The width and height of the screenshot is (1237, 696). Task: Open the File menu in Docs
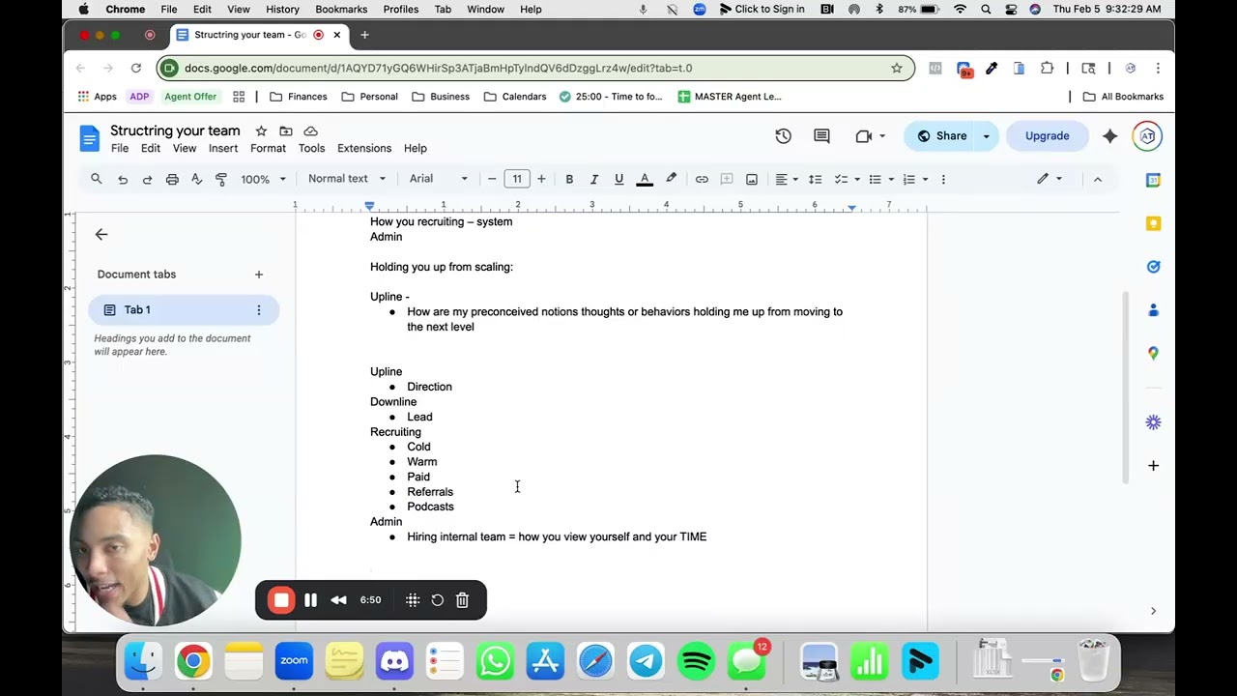[x=120, y=149]
